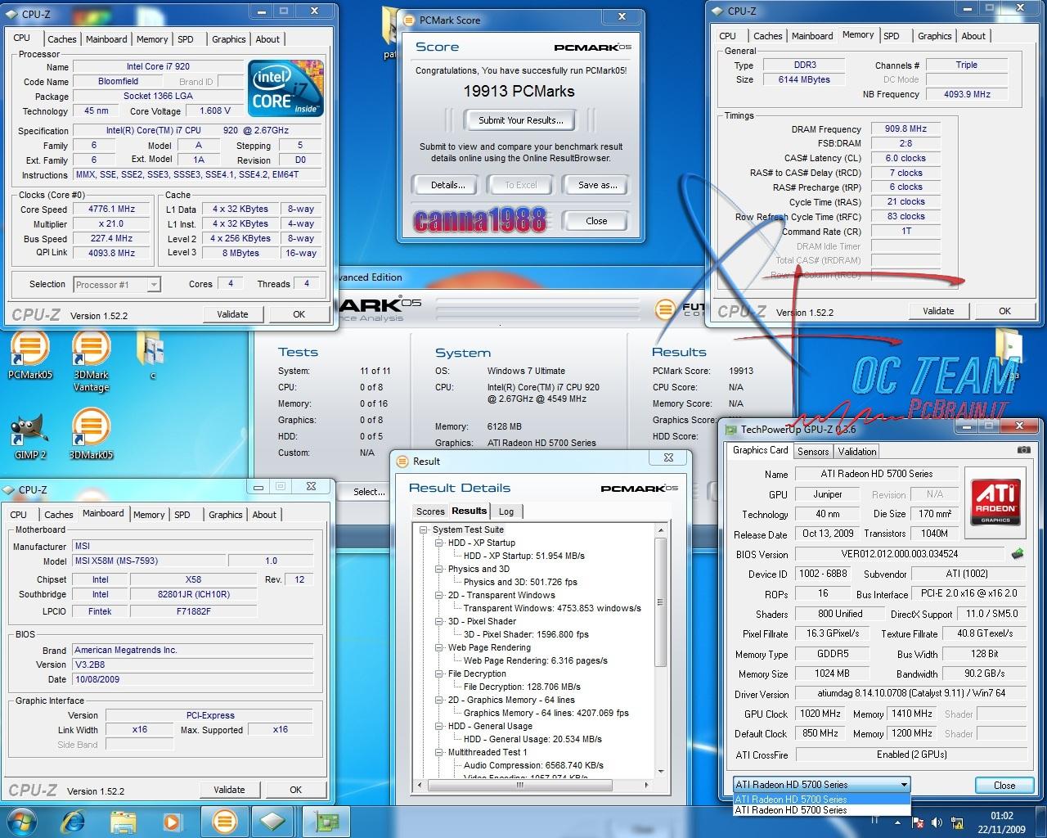Viewport: 1047px width, 838px height.
Task: Open the folder named c on the desktop
Action: [151, 355]
